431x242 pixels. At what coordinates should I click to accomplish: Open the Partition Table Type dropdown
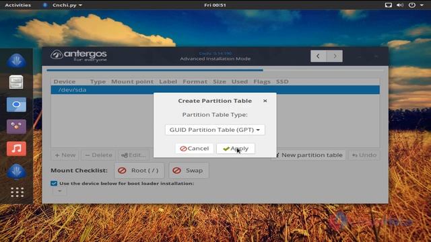215,130
